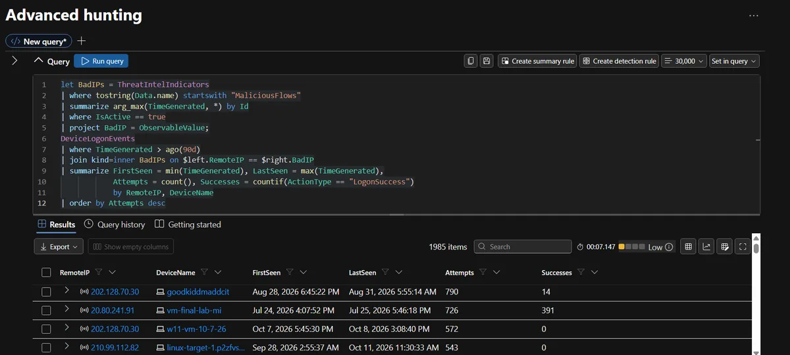Expand the goodkiddmaddcit result row
790x355 pixels.
[x=66, y=290]
